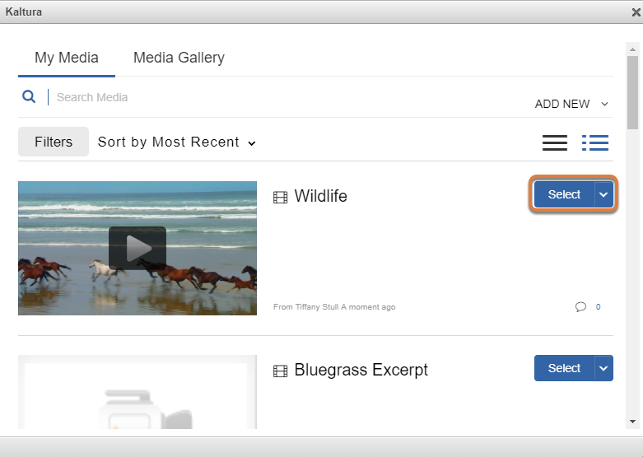This screenshot has width=643, height=457.
Task: Click the scrollbar down arrow
Action: click(x=633, y=422)
